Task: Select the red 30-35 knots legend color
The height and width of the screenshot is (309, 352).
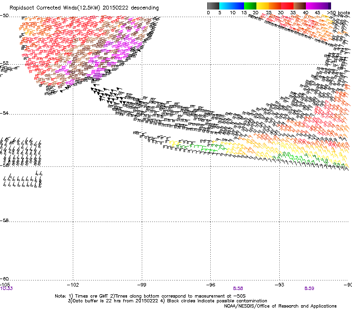Action: 287,6
